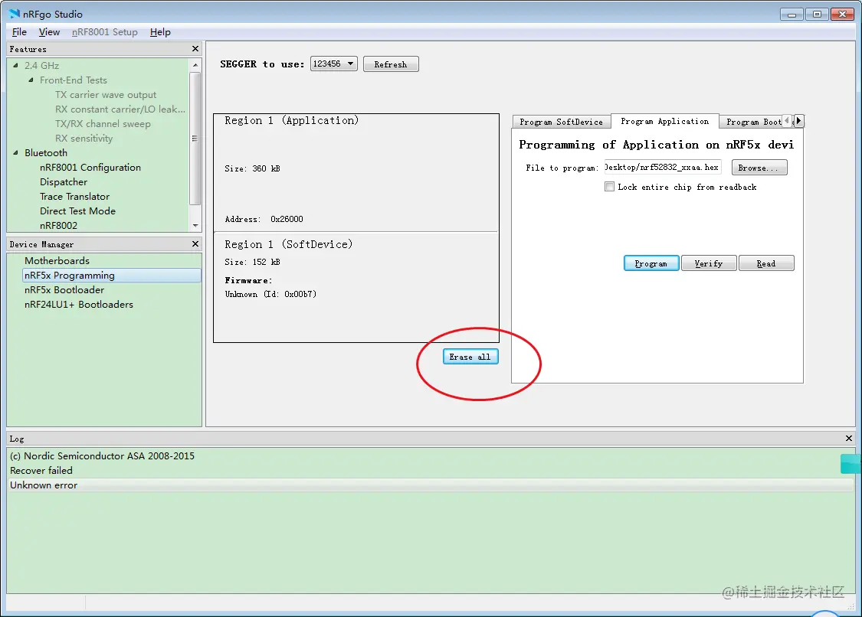The height and width of the screenshot is (617, 862).
Task: Click Features panel scroll down arrow
Action: 195,226
